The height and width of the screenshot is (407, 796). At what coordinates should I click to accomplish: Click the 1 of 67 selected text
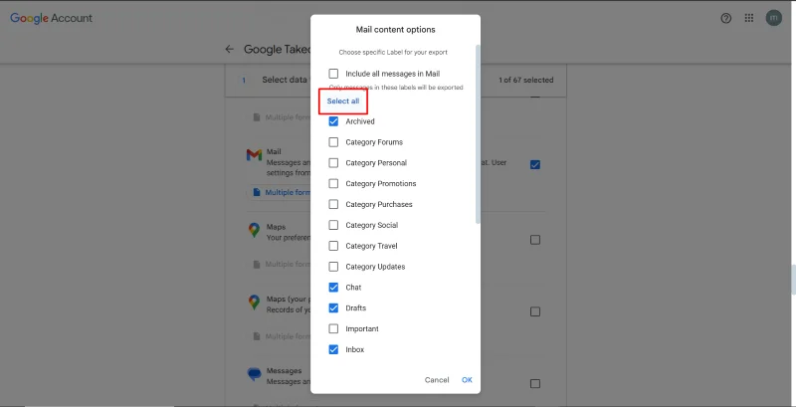pyautogui.click(x=526, y=80)
